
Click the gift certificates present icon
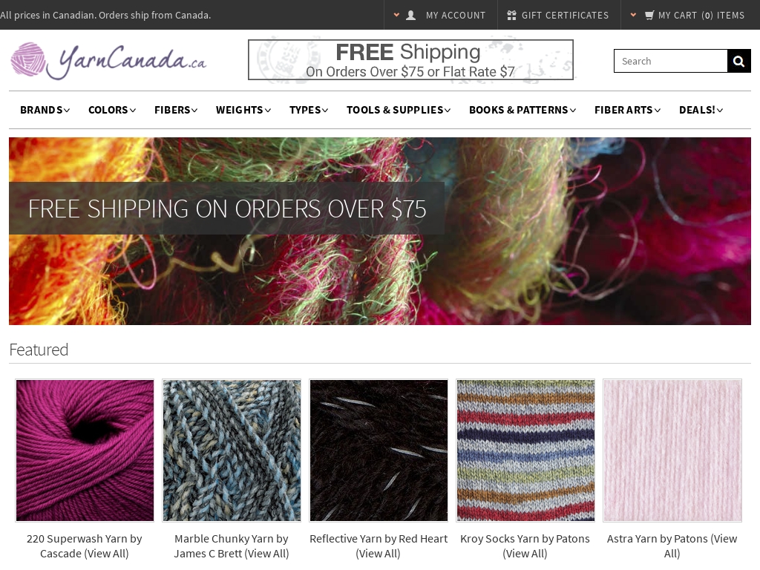pos(511,16)
